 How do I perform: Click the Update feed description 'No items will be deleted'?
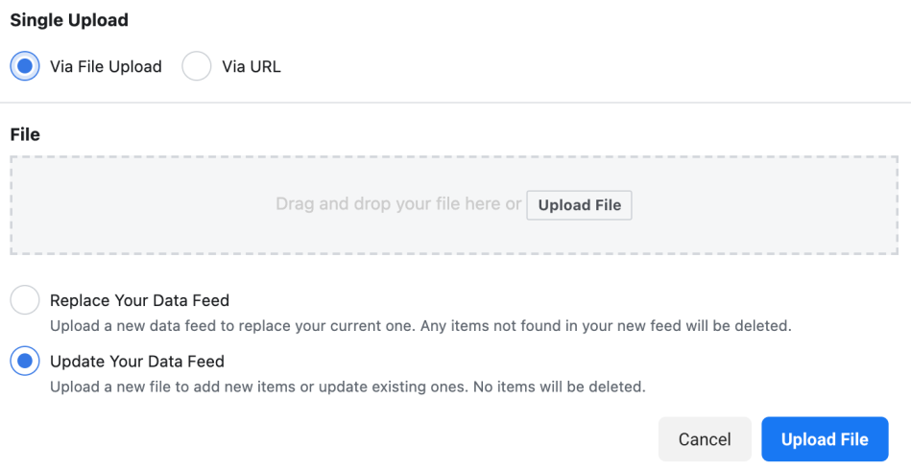(348, 387)
